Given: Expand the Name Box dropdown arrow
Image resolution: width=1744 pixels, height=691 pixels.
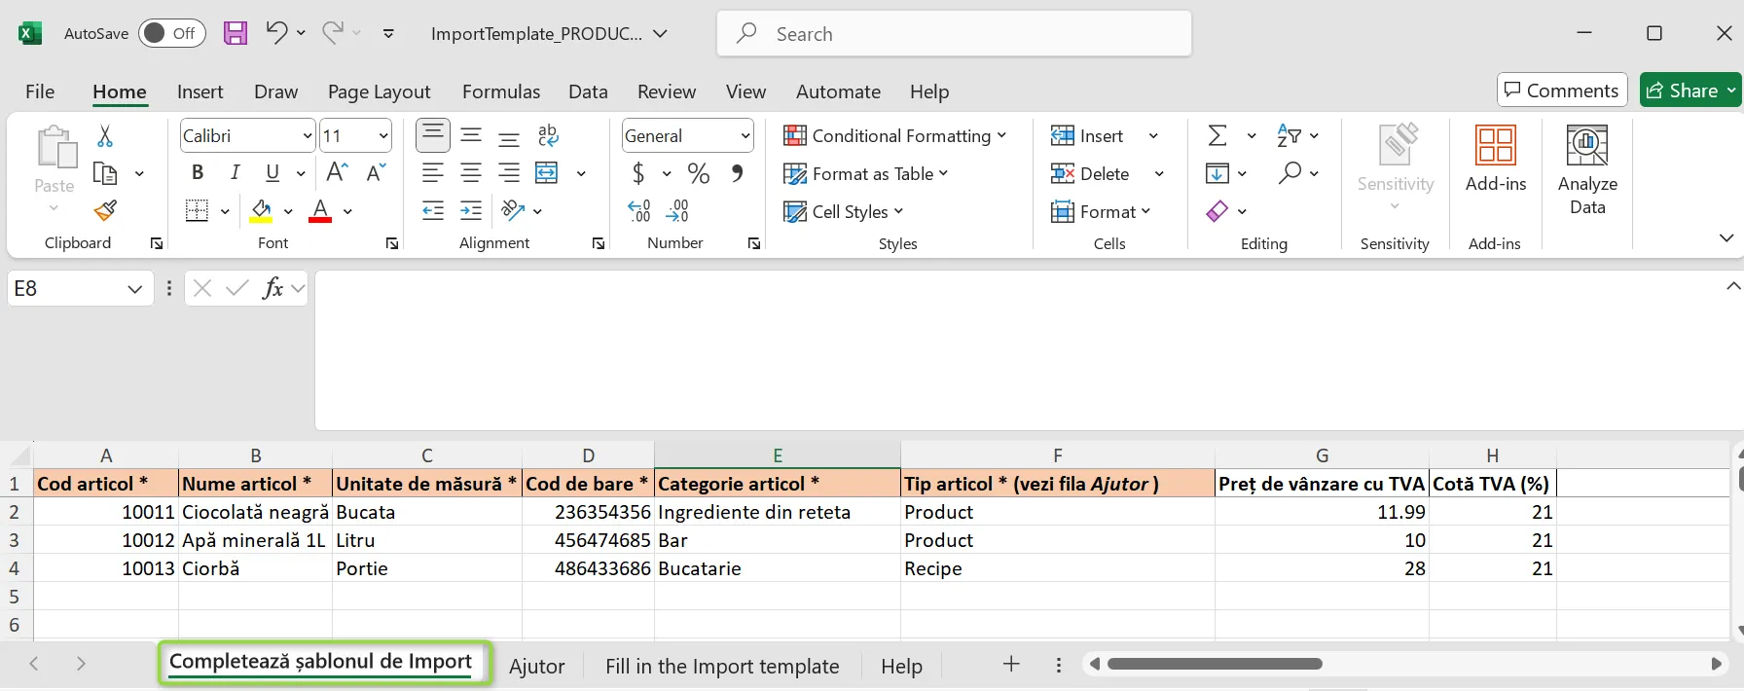Looking at the screenshot, I should click(135, 288).
